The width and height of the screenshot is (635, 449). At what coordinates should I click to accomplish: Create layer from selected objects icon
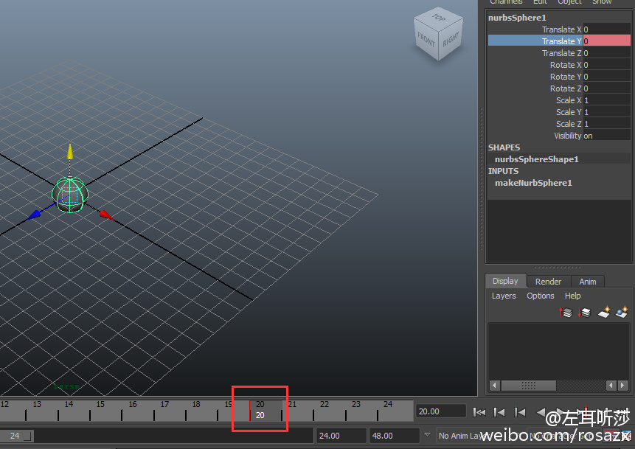pos(622,312)
